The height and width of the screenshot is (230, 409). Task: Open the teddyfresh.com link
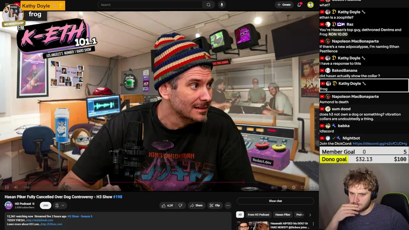40,220
